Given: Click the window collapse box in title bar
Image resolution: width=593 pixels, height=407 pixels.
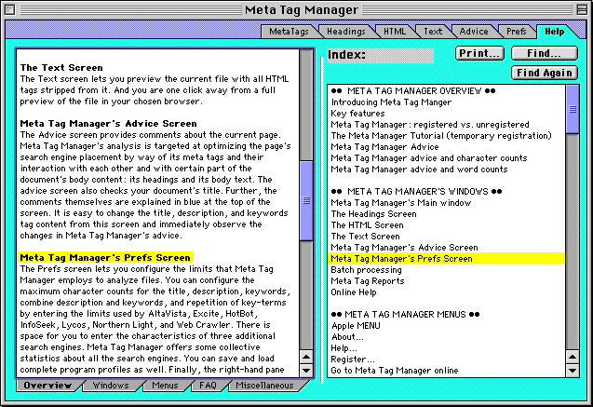Looking at the screenshot, I should 583,9.
